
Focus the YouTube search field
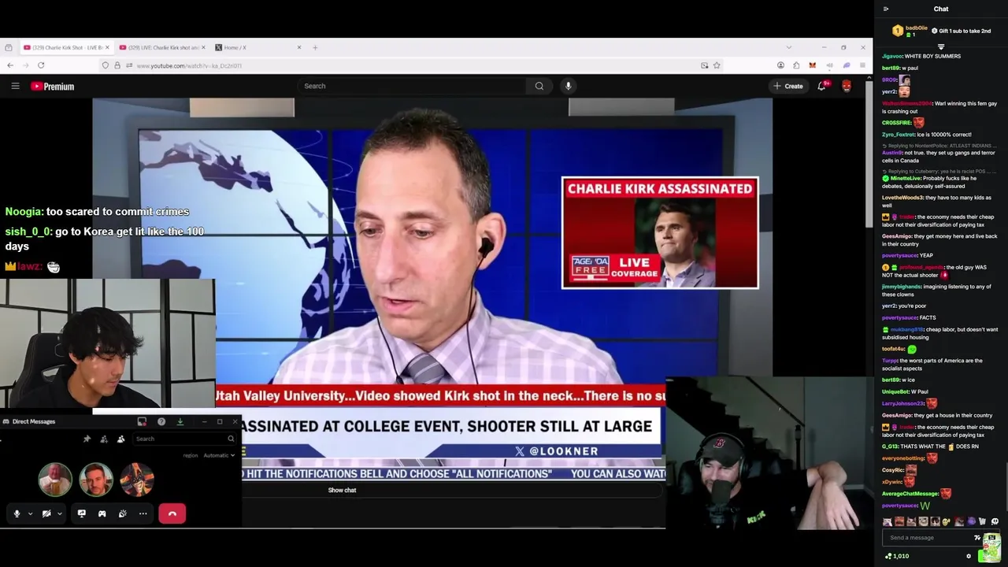413,86
